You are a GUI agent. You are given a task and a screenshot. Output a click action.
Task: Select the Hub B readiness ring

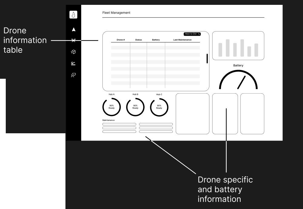(x=135, y=107)
